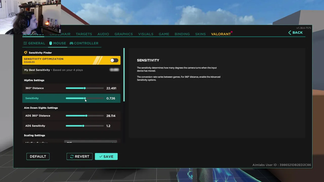Click the settings list scrollbar
The height and width of the screenshot is (182, 324).
click(x=124, y=75)
